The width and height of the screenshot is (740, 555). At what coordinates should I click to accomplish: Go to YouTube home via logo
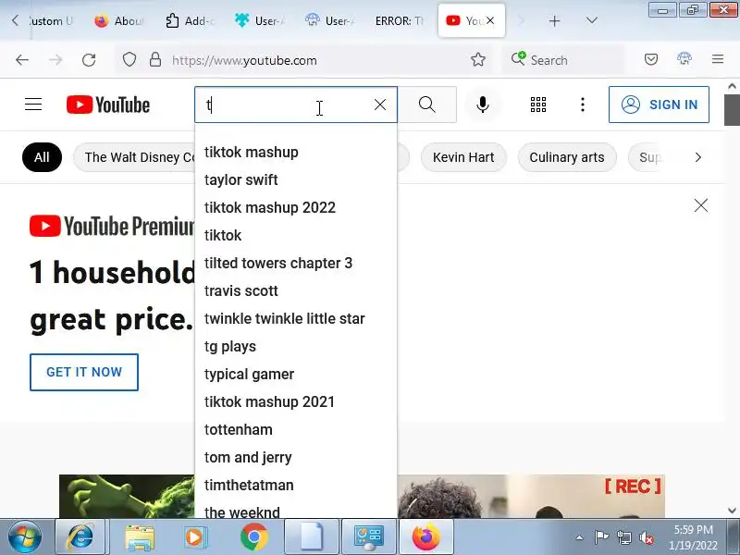tap(108, 105)
